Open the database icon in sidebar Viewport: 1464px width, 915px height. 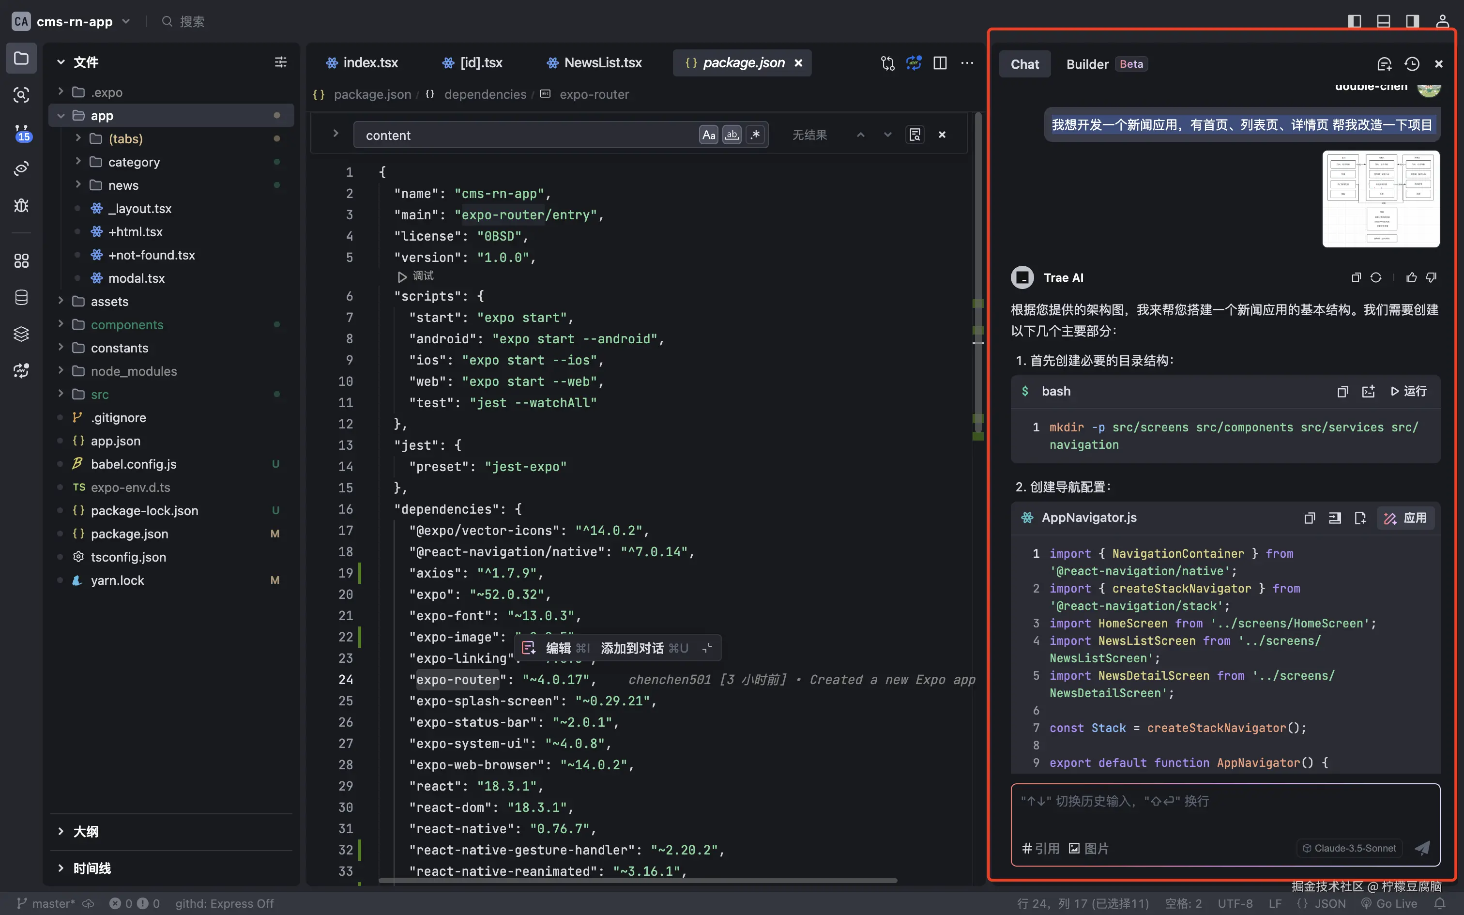coord(21,297)
